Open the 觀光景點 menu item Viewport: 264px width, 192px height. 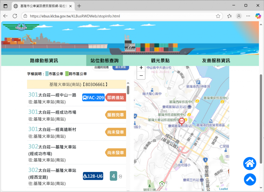click(160, 61)
